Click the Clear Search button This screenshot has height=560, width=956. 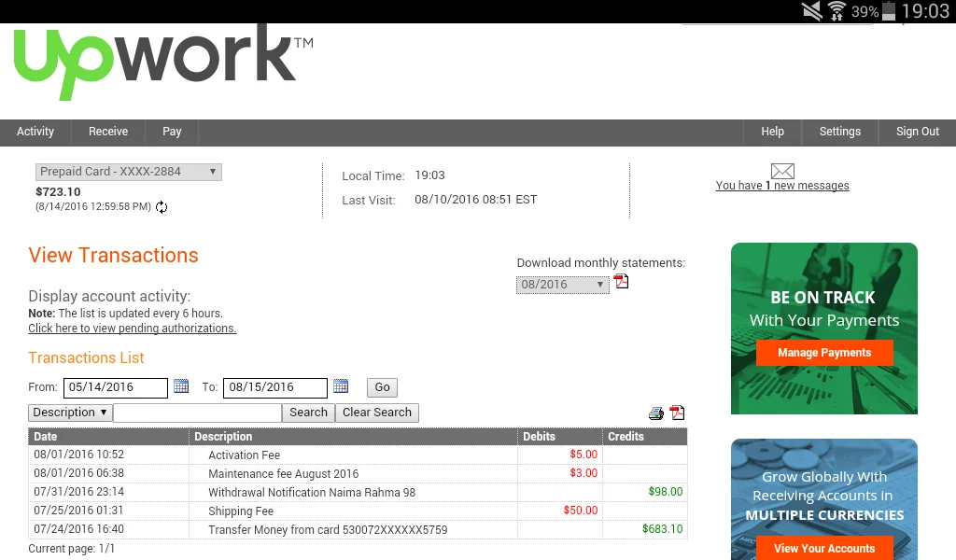376,413
